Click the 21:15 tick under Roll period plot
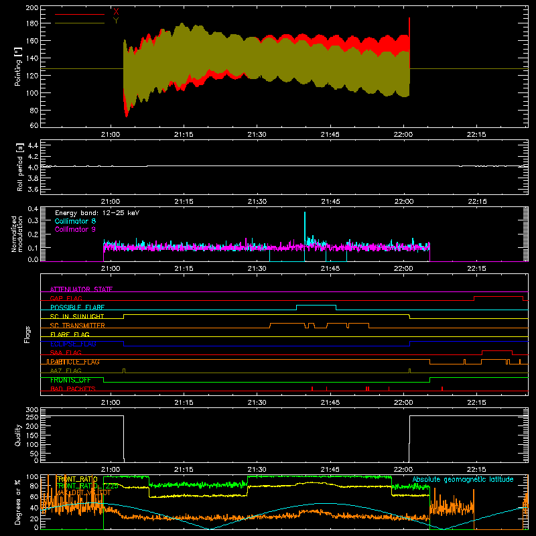The image size is (536, 536). [x=184, y=202]
